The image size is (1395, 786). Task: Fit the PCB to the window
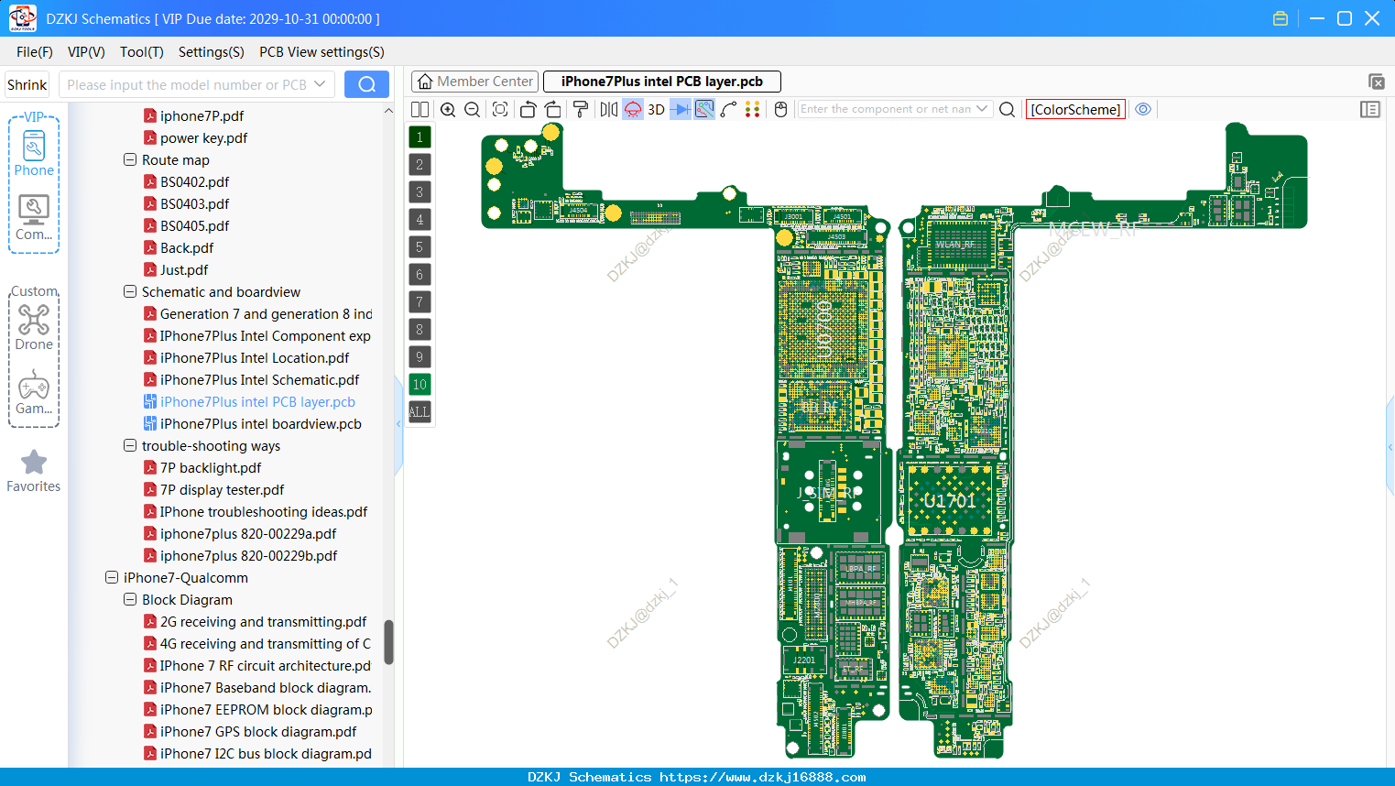point(500,109)
